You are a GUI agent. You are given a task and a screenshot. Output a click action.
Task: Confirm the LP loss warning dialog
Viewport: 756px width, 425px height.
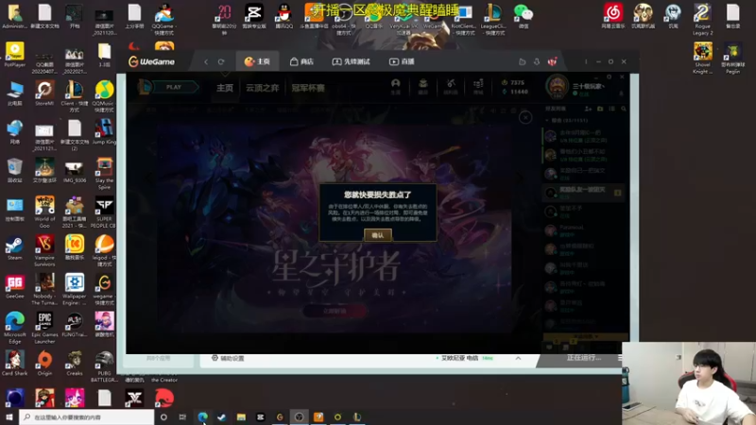pos(377,234)
